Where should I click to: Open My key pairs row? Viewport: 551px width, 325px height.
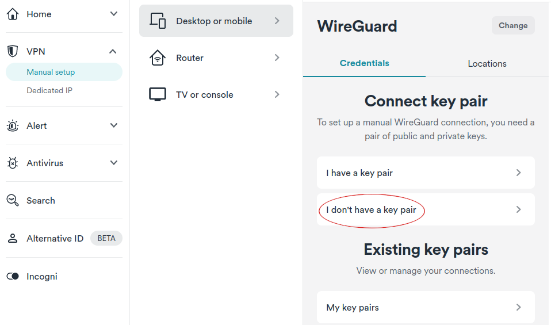tap(426, 307)
